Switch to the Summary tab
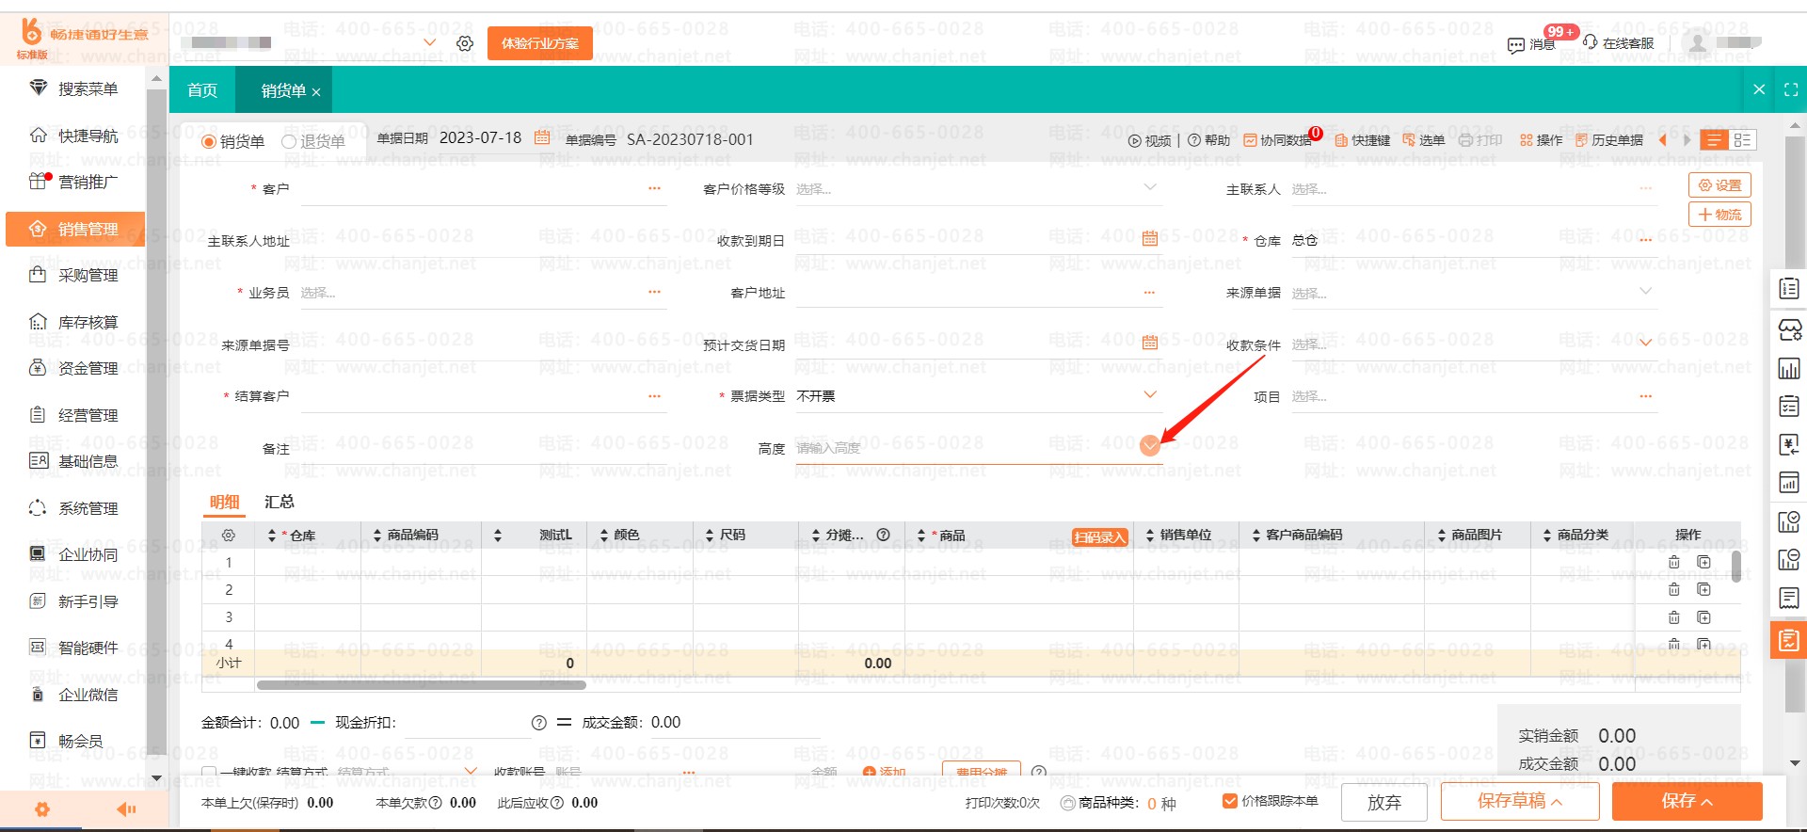 pos(279,502)
